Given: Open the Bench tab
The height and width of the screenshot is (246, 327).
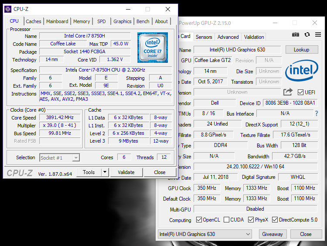Looking at the screenshot, I should (x=143, y=21).
